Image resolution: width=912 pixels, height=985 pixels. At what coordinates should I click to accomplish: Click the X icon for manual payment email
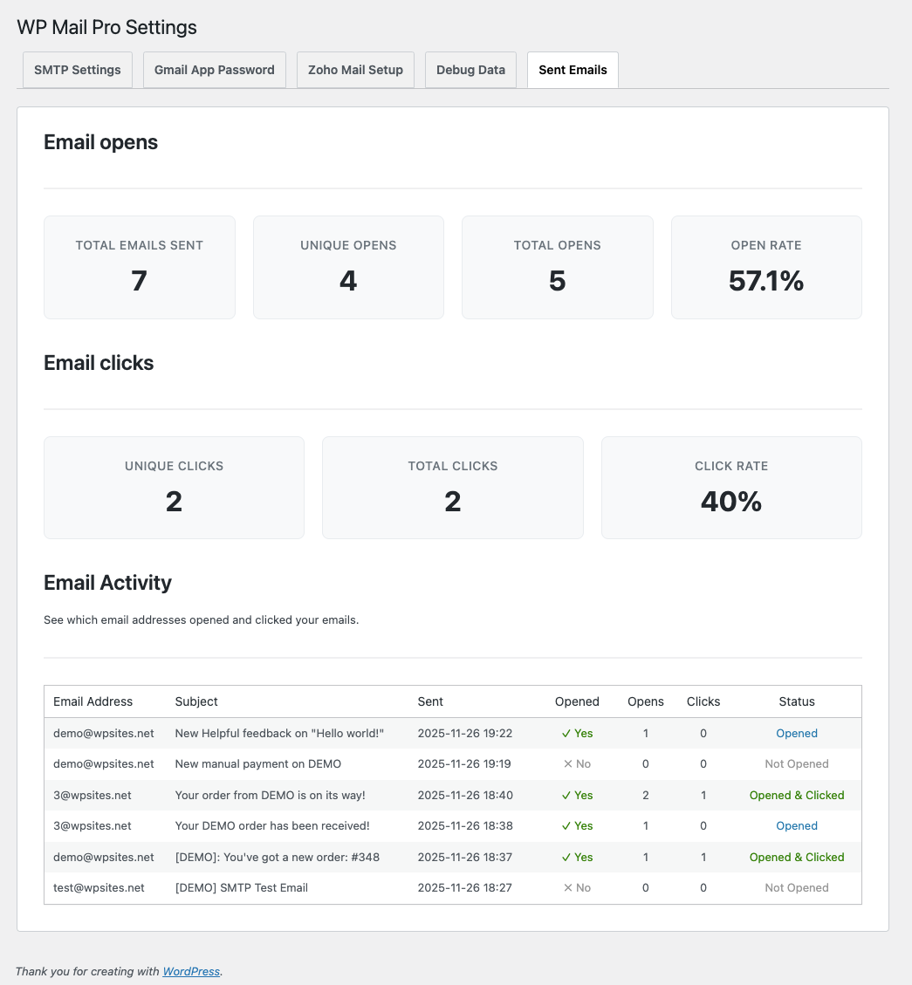(x=568, y=764)
